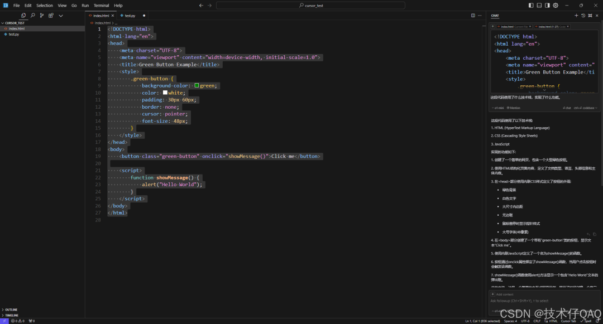Open the white color swatch picker

pyautogui.click(x=165, y=93)
